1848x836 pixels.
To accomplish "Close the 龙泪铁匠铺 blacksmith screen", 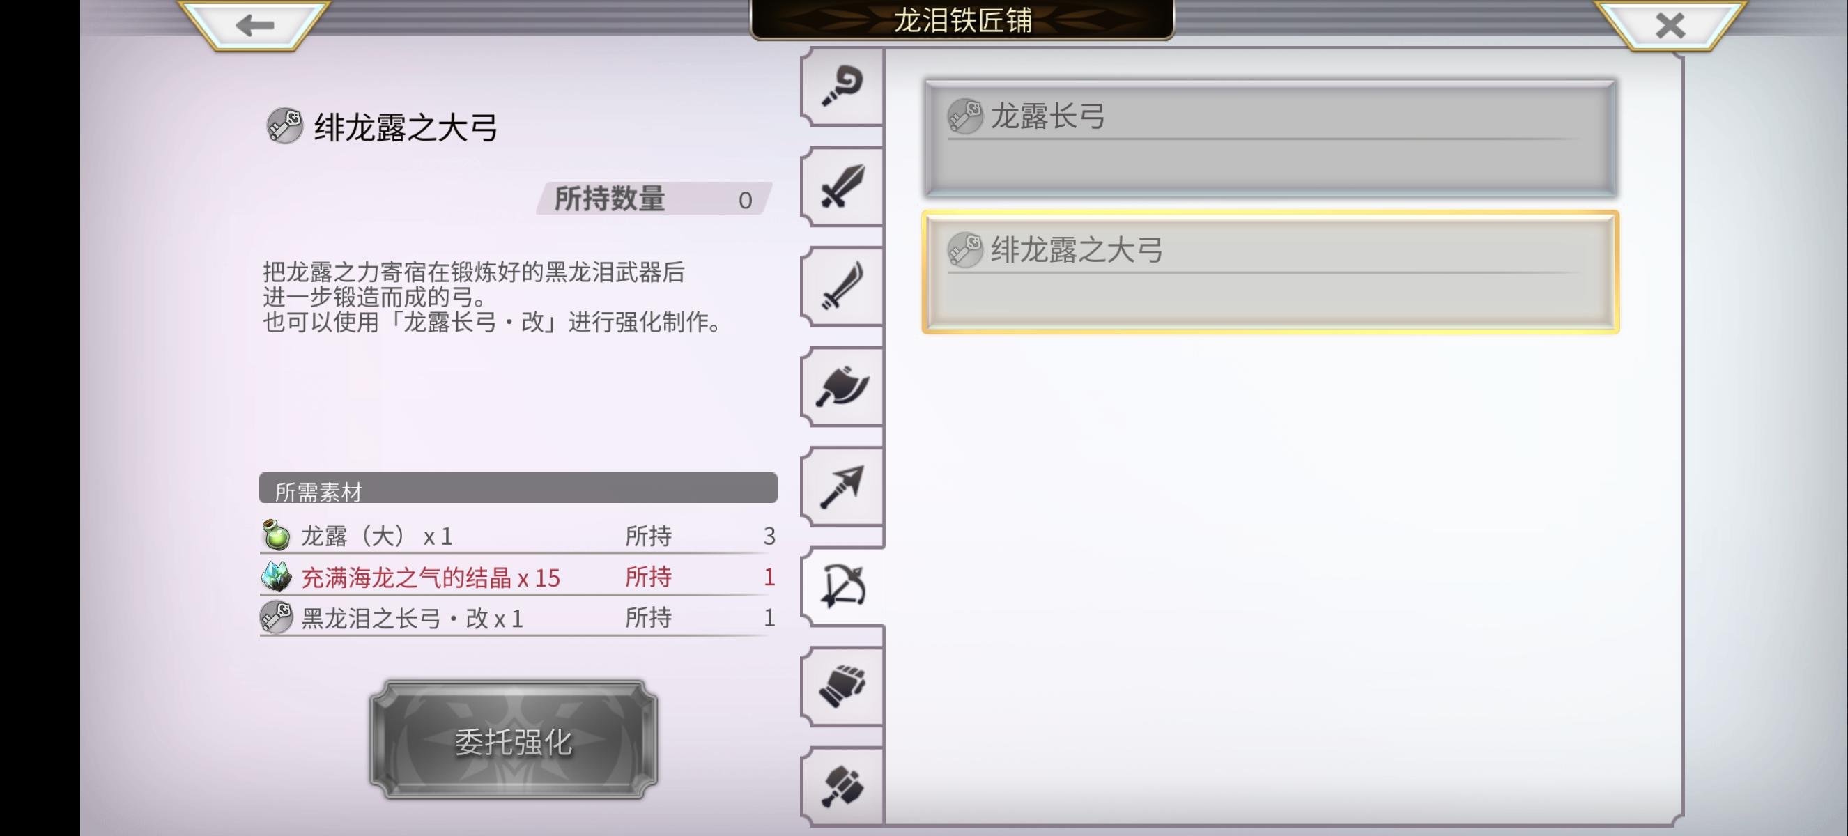I will (1670, 25).
